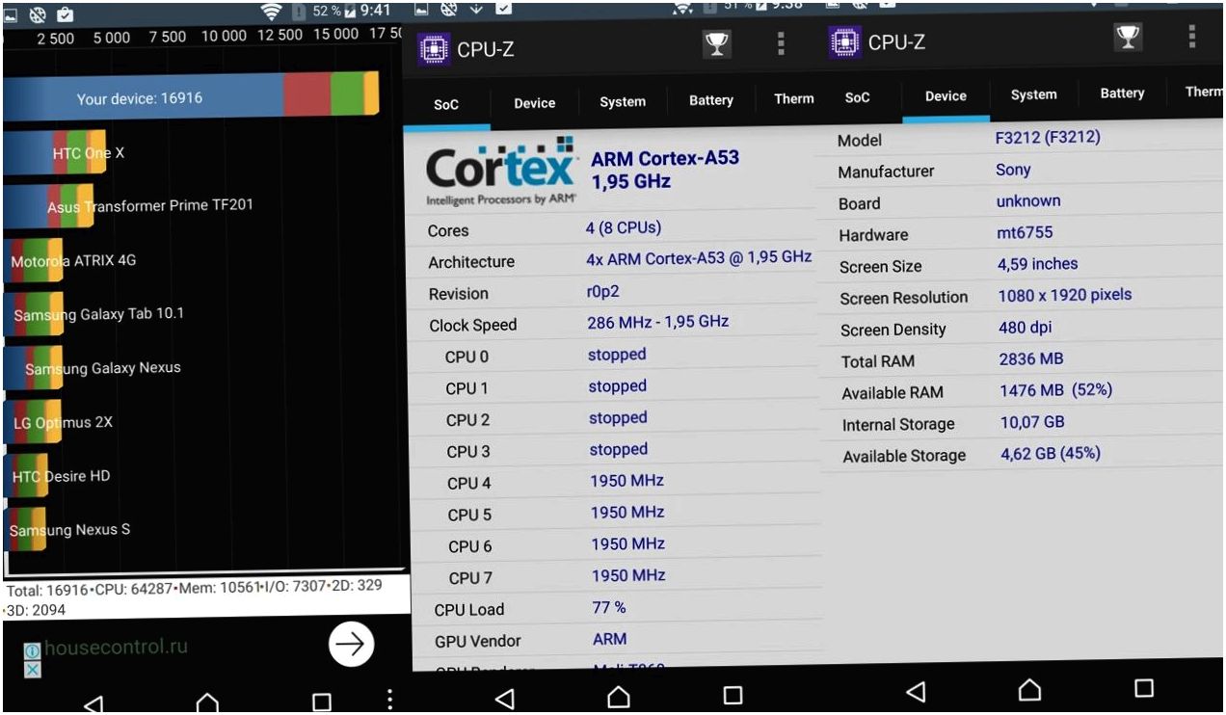Tap the 'Your device: 16916' benchmark bar

click(x=191, y=95)
